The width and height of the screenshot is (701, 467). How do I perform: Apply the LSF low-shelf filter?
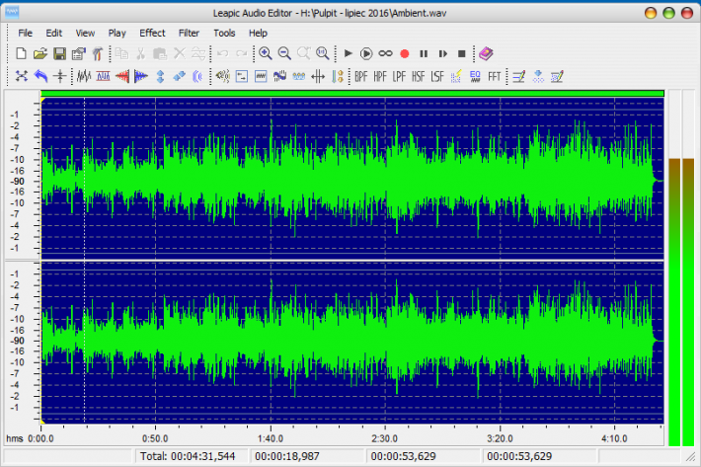click(x=437, y=77)
